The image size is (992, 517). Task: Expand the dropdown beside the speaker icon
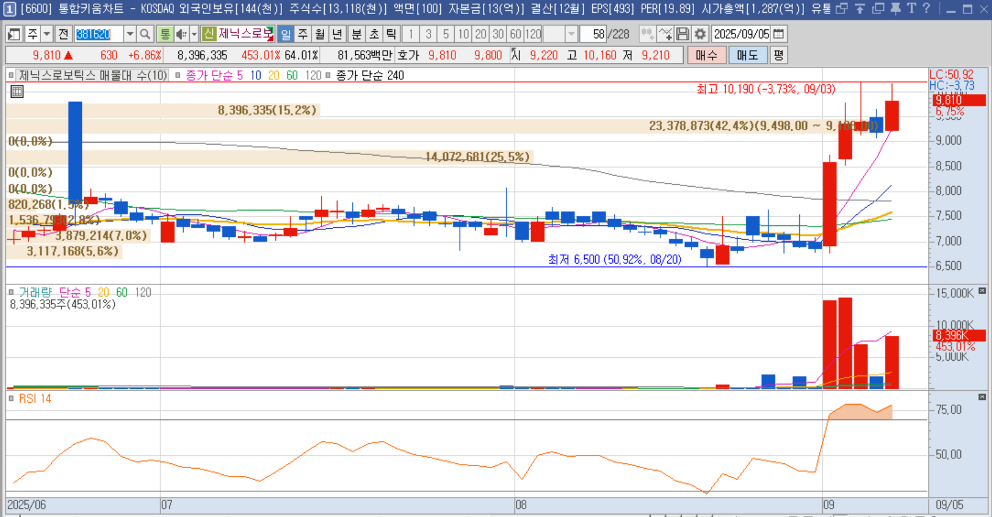tap(194, 34)
